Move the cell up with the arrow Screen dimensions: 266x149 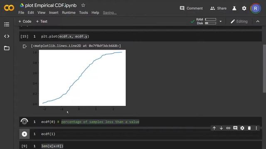coord(214,128)
